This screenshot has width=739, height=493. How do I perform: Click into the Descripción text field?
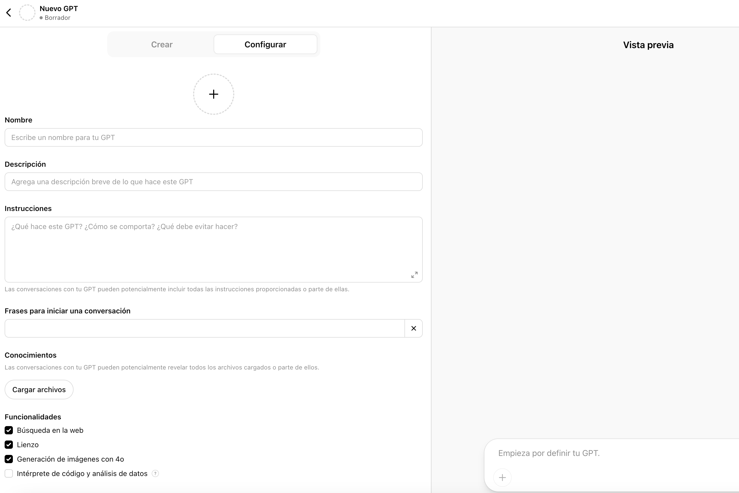213,182
